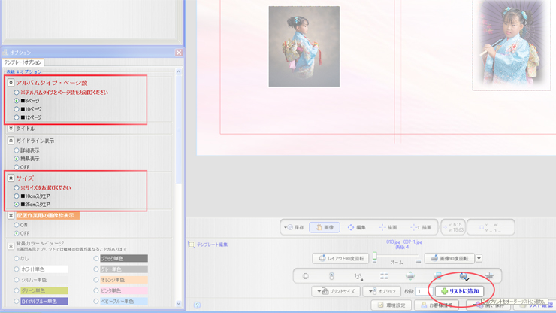Open the プリントサイズ dropdown
Screen dimensions: 556x313
pos(335,291)
